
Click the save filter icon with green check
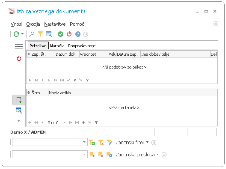pyautogui.click(x=92, y=142)
